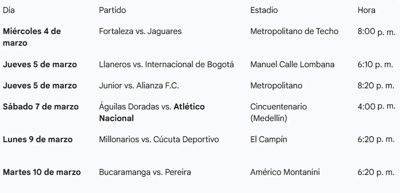Image resolution: width=400 pixels, height=193 pixels.
Task: Click the 6:10 p. m. time
Action: (x=375, y=64)
